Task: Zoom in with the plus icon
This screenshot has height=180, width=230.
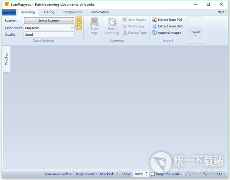Action: [x=220, y=174]
